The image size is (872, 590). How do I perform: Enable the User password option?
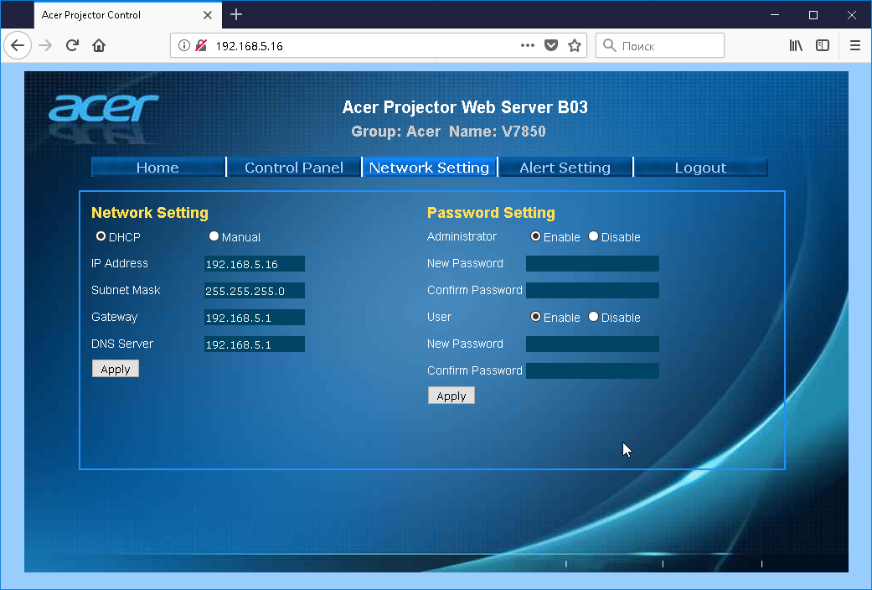pos(535,317)
